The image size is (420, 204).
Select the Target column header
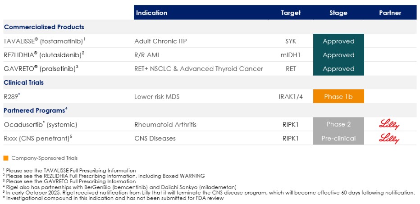click(291, 13)
